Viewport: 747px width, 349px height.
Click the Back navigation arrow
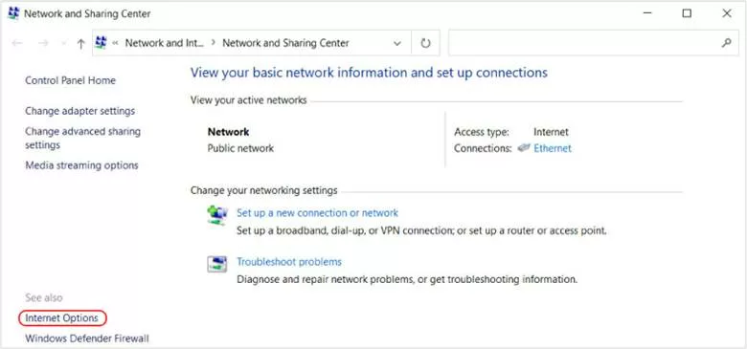tap(17, 43)
